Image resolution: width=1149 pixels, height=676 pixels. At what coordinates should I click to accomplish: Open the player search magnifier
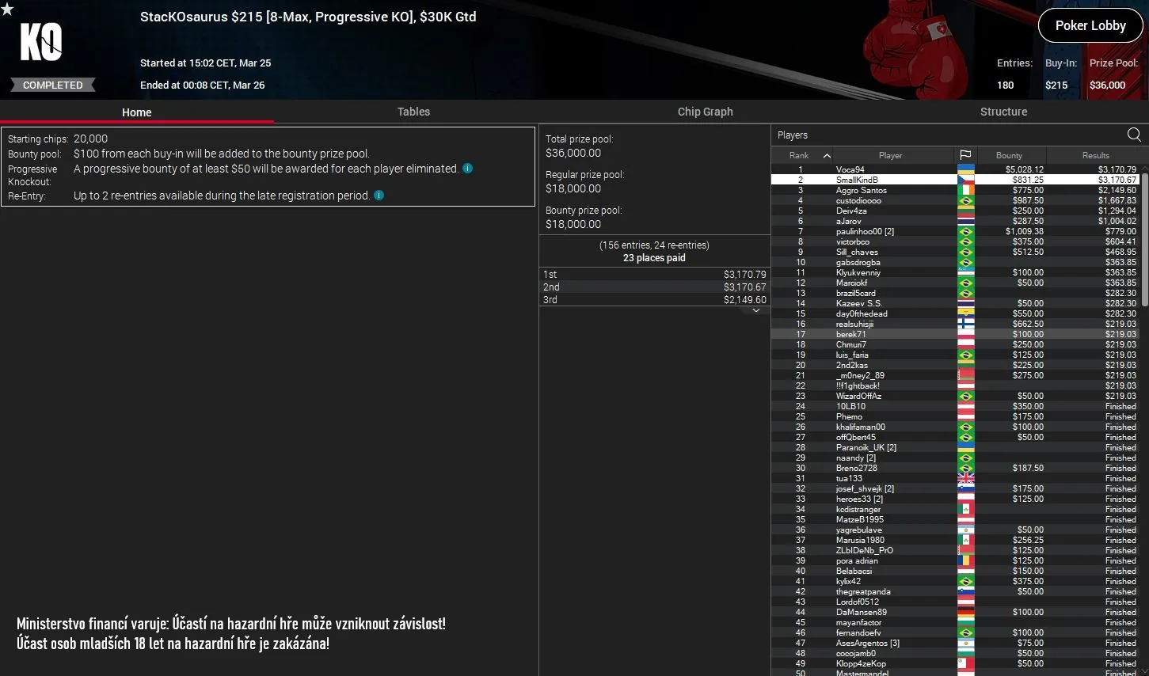pos(1135,135)
